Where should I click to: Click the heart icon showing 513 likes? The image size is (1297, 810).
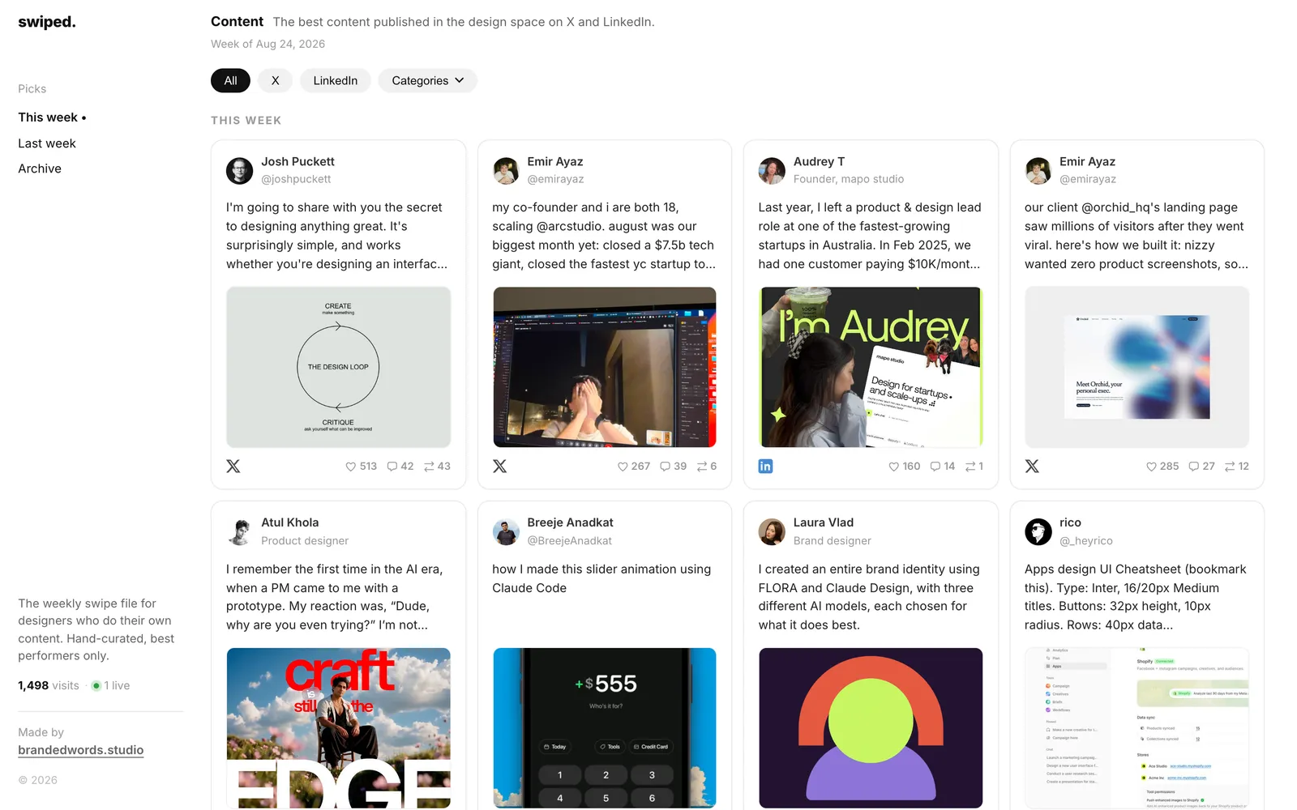351,467
